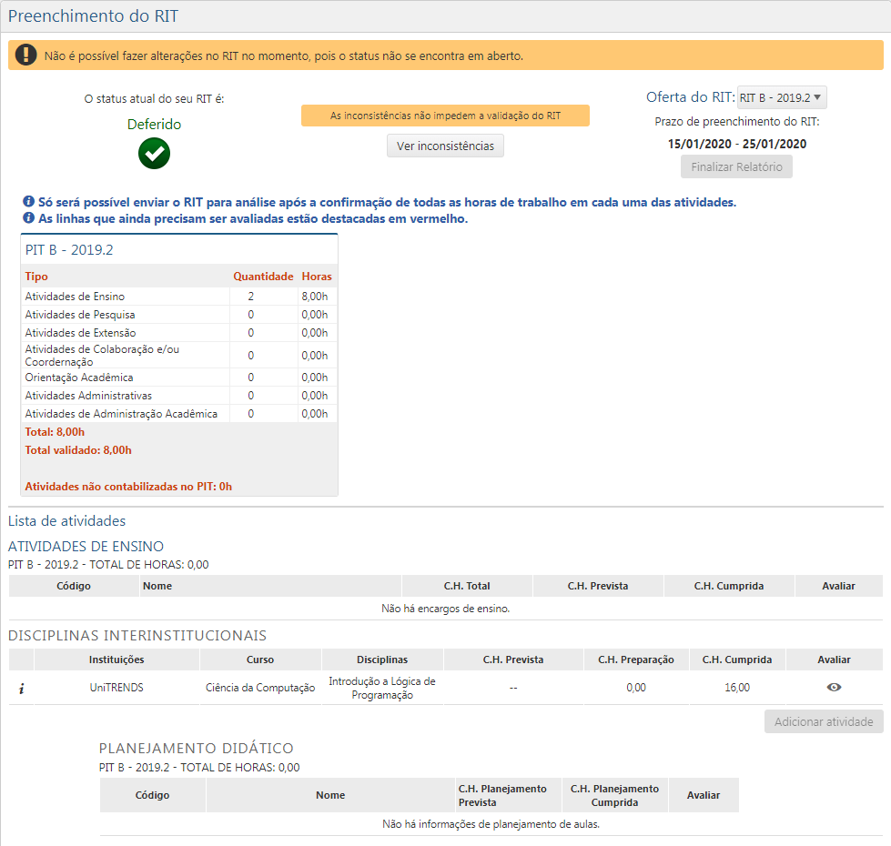
Task: View the UniTRENDS activity with eye icon
Action: [x=834, y=688]
